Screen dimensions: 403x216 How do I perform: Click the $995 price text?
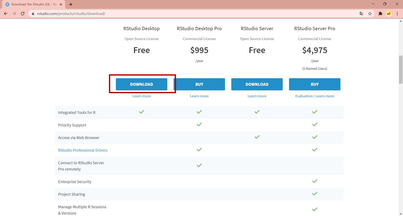coord(199,50)
